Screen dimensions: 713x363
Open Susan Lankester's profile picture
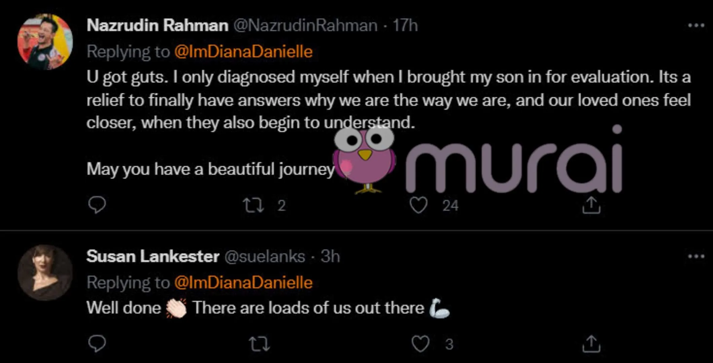click(45, 272)
